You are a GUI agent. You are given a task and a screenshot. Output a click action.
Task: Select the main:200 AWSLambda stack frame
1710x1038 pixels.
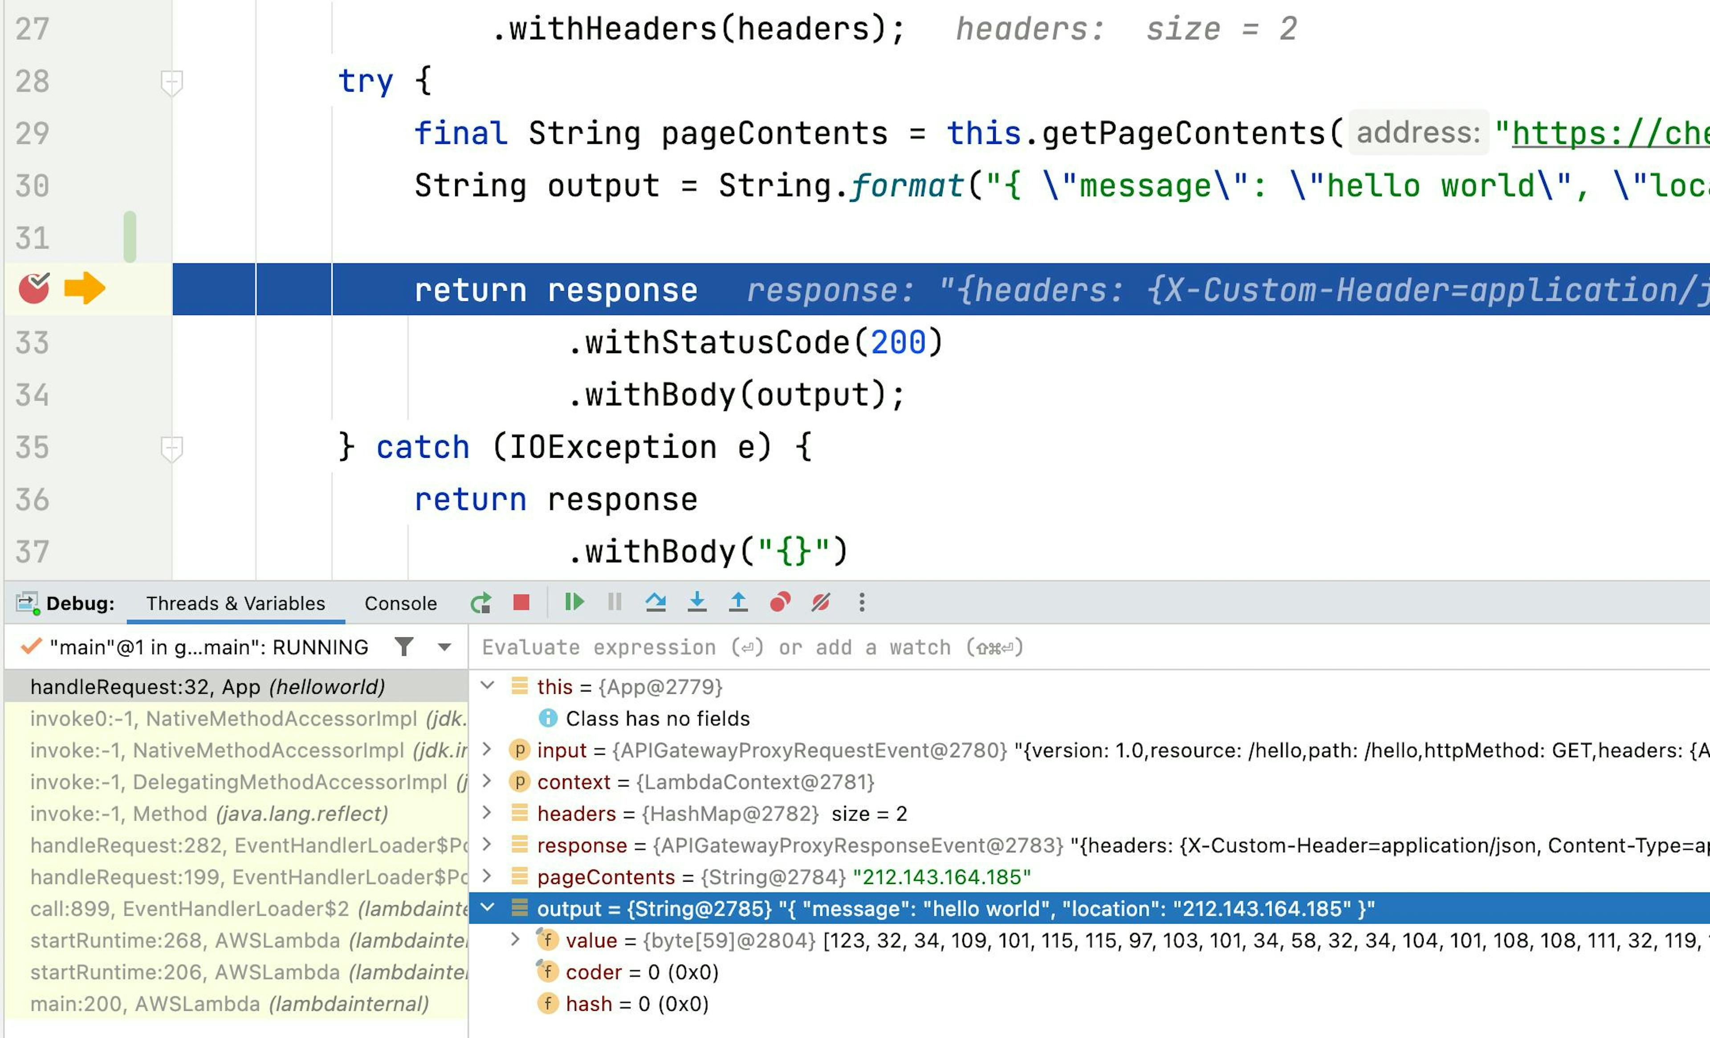pos(229,1003)
